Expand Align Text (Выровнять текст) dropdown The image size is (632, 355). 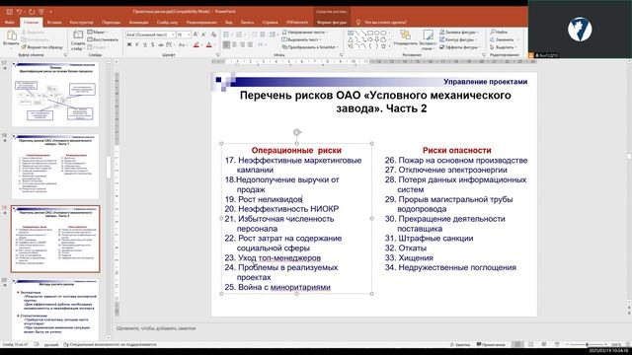point(302,39)
